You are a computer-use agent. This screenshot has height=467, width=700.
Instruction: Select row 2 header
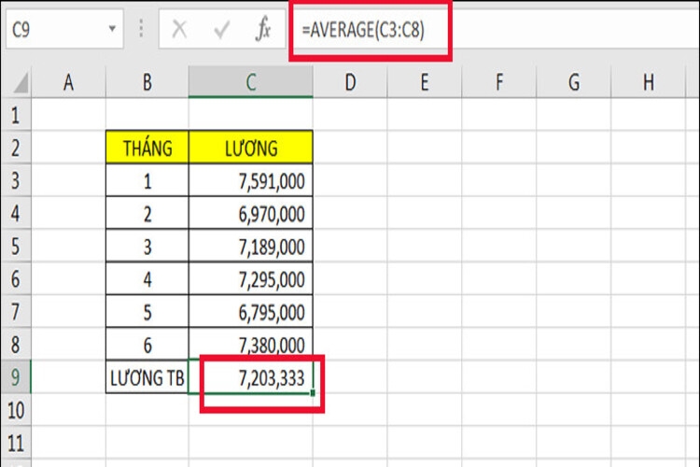click(x=16, y=148)
